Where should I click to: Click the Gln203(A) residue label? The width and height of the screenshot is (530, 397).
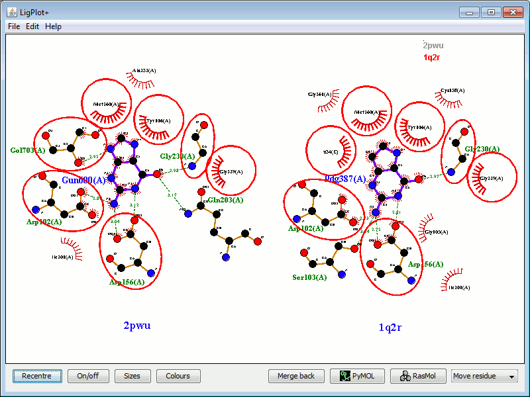225,200
